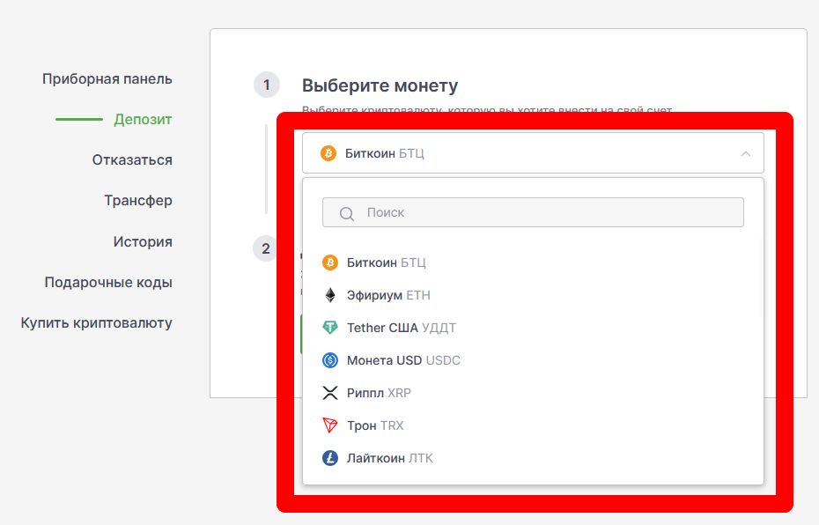
Task: Click the Ripple XRP icon
Action: [x=330, y=393]
